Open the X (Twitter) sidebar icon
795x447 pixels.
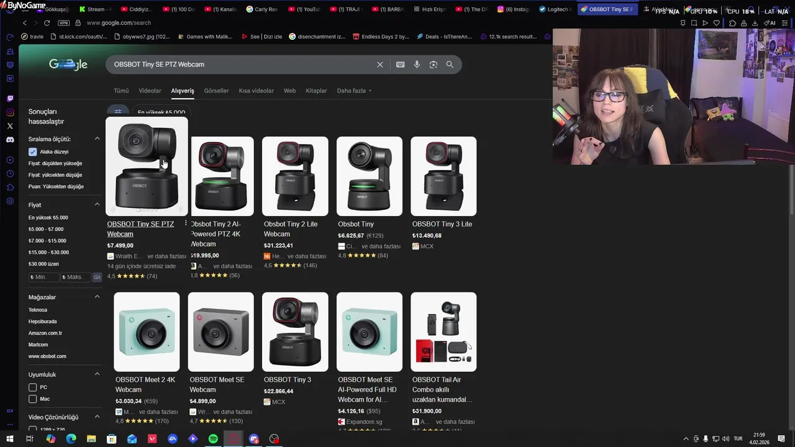[x=10, y=126]
